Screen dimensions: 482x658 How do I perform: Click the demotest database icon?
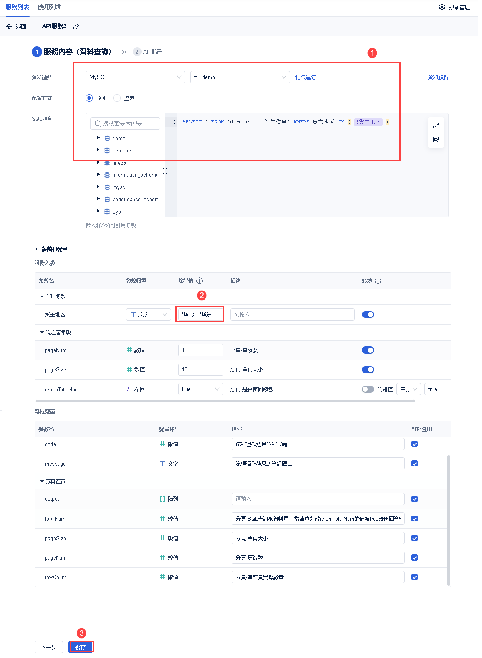coord(107,150)
